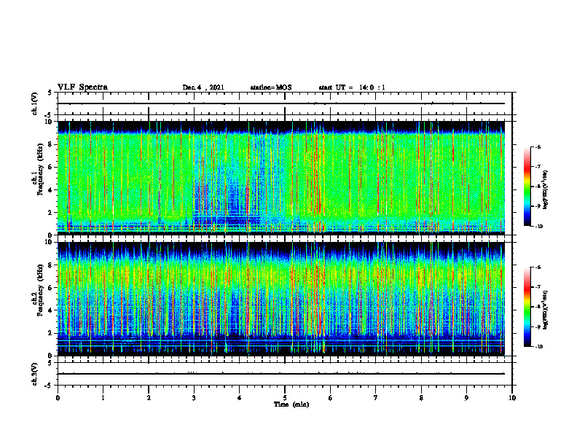This screenshot has height=446, width=577.
Task: Click the ch.1 "Frequency (kHz)" axis label
Action: [40, 169]
